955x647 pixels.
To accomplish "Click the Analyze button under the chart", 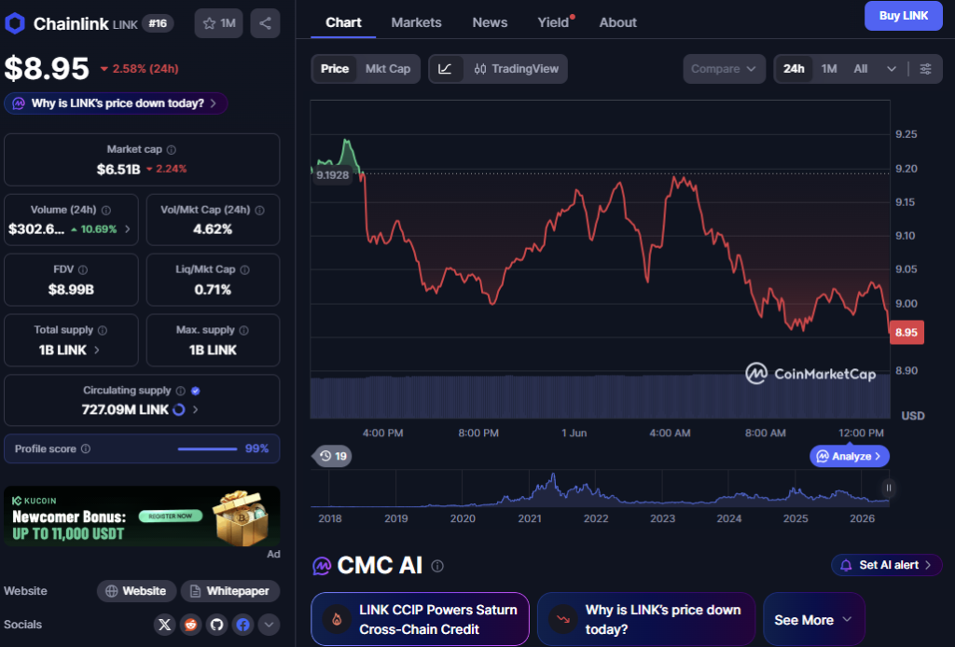I will coord(849,456).
